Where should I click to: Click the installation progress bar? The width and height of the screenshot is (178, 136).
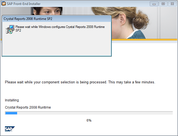[89, 113]
